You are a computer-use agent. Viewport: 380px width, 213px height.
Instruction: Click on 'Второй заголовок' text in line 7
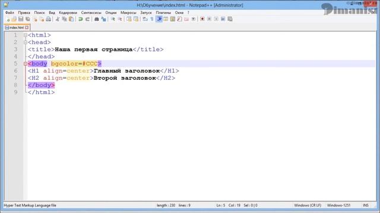[x=125, y=78]
